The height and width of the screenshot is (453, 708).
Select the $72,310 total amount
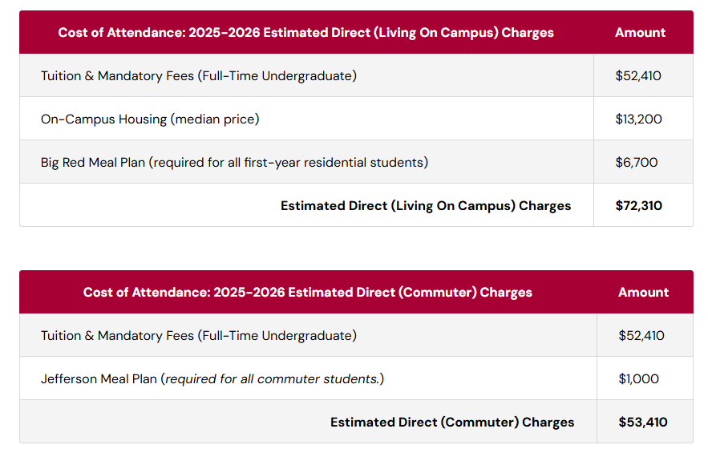click(638, 206)
